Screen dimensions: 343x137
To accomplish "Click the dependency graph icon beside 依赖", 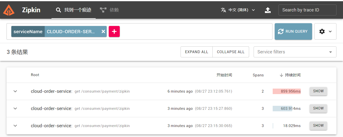I will point(103,10).
